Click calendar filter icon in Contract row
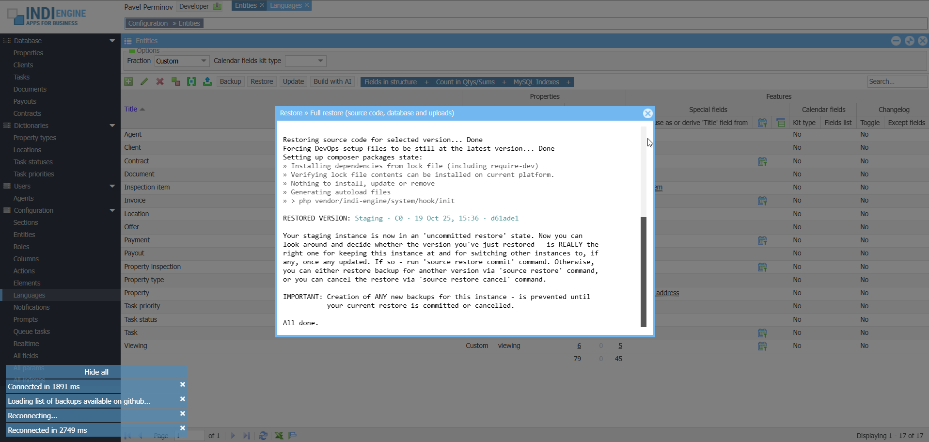This screenshot has height=442, width=929. tap(762, 161)
